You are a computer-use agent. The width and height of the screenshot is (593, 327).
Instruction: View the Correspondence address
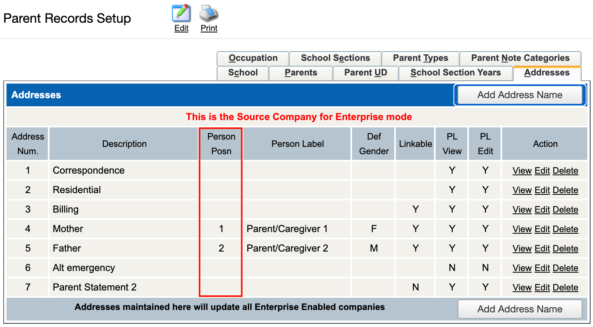pos(522,171)
